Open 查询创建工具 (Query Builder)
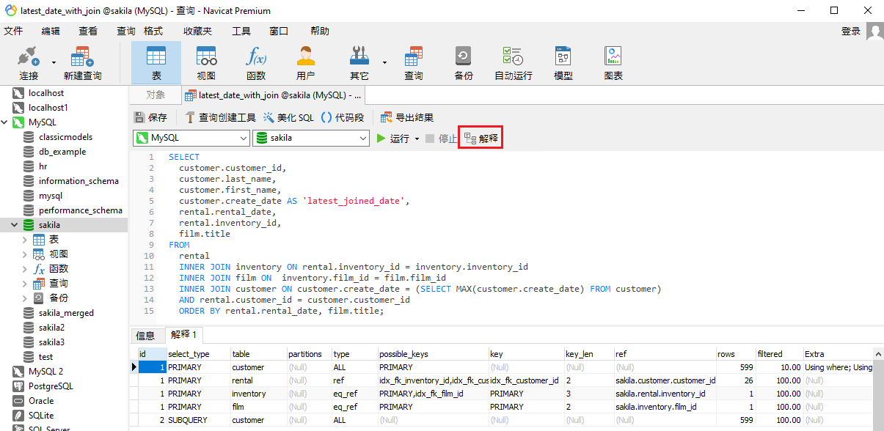884x431 pixels. [x=220, y=117]
